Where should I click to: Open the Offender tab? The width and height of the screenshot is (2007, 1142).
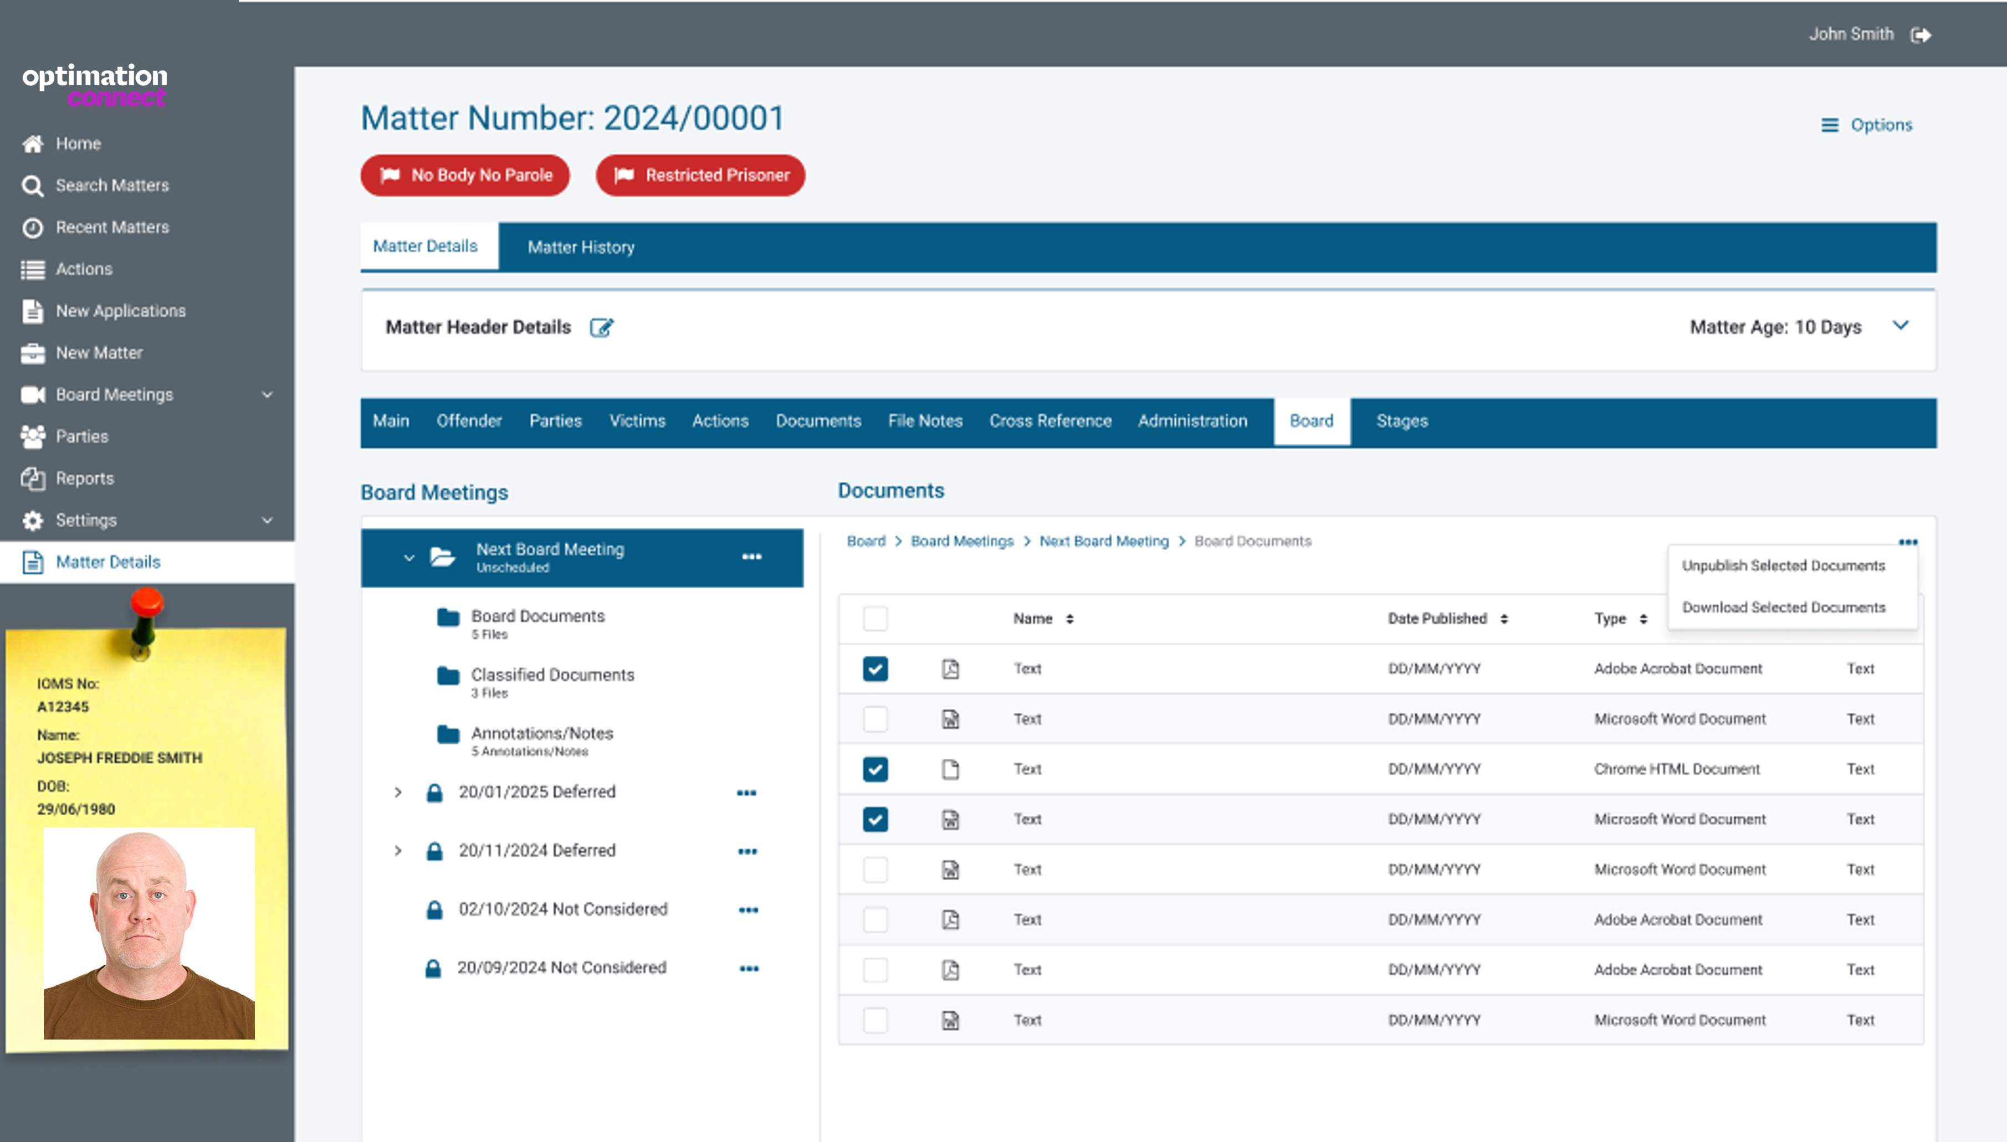pyautogui.click(x=469, y=421)
